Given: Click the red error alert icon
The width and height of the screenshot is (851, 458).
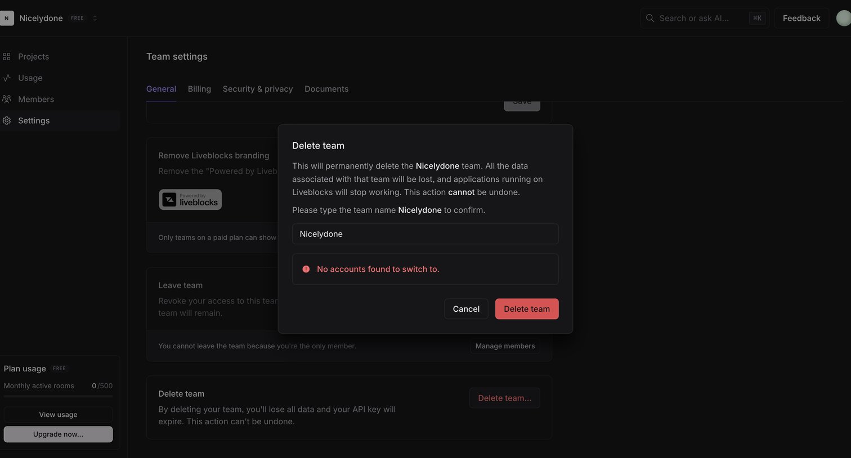Looking at the screenshot, I should pos(306,269).
